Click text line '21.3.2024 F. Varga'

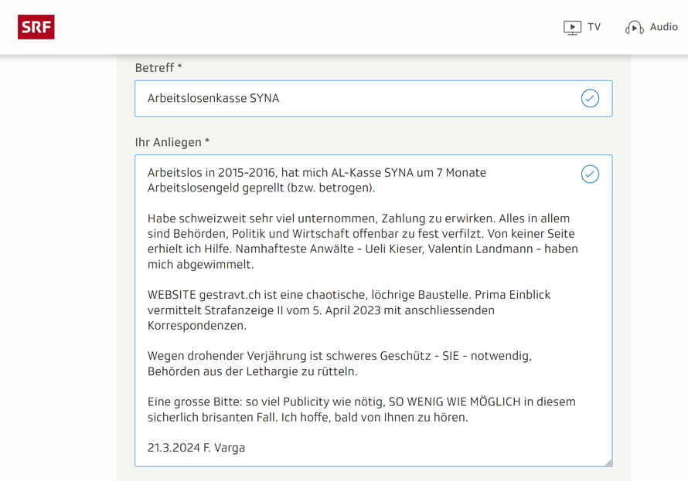point(196,448)
